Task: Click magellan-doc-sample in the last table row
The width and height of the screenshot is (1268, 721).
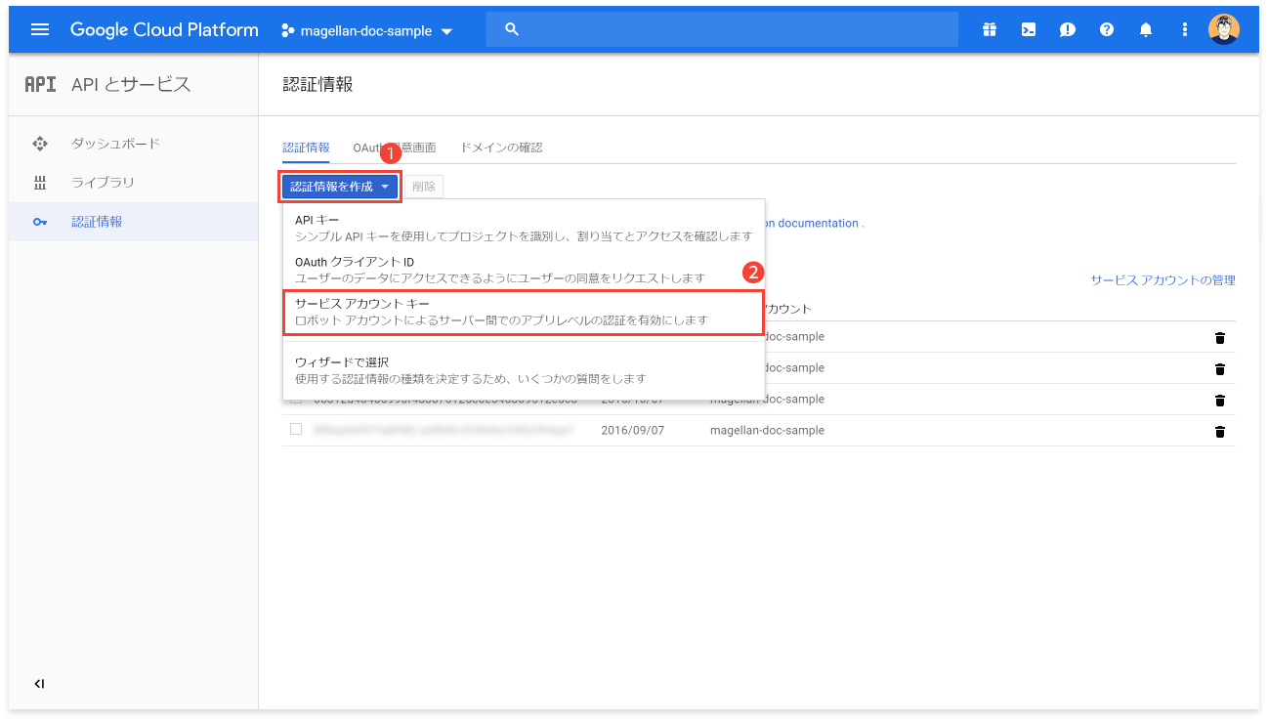Action: [x=767, y=431]
